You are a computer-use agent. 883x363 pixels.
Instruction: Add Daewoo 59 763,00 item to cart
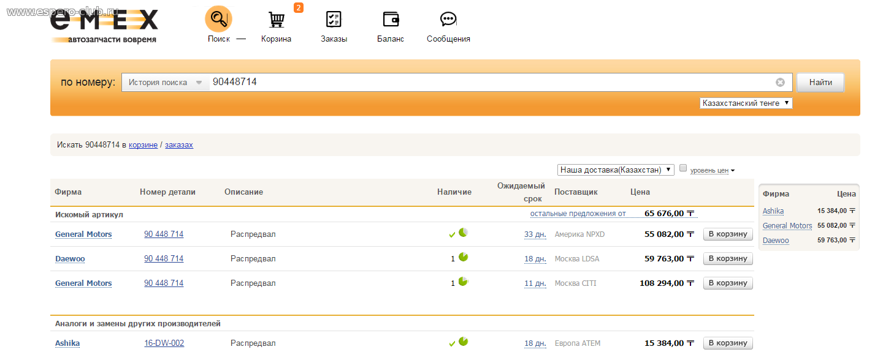[x=728, y=258]
